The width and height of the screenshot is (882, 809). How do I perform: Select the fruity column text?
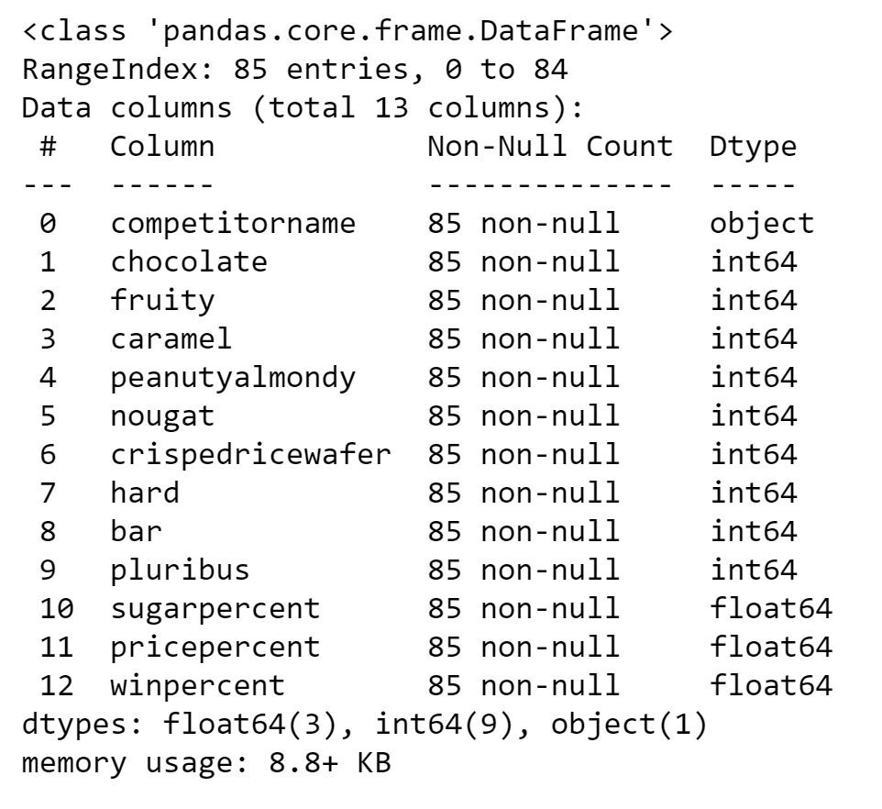coord(162,301)
